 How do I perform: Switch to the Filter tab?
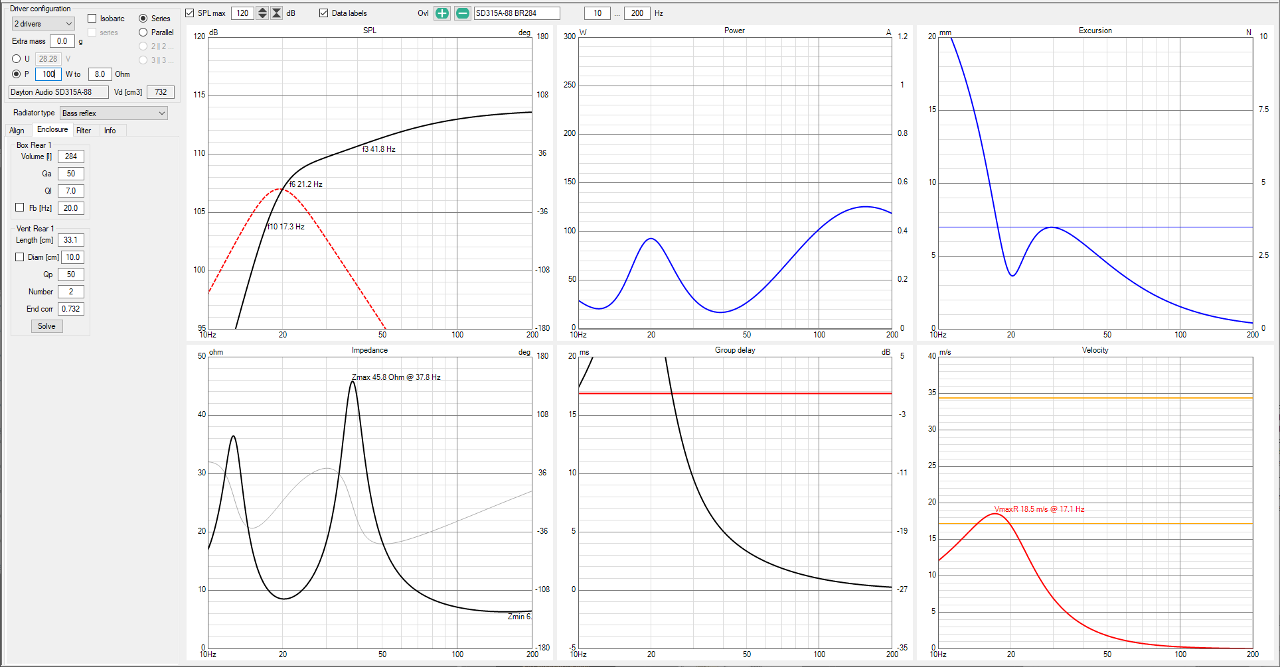pos(84,131)
